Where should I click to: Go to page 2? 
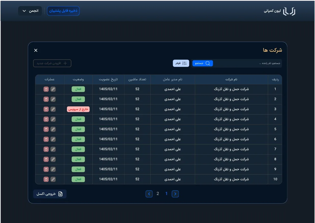[158, 194]
